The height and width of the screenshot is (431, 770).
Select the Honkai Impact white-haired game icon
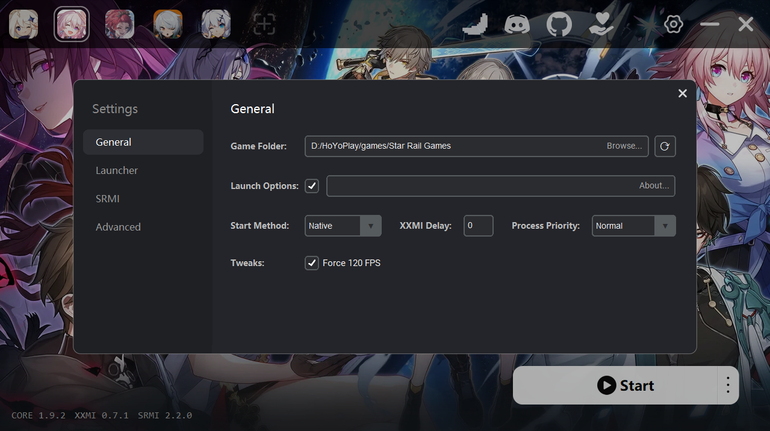pos(216,24)
